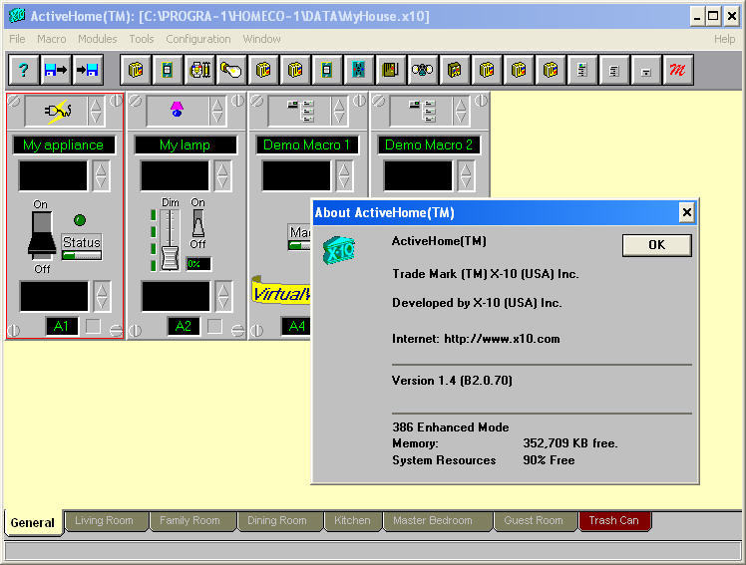Click the Dim slider on My lamp
The width and height of the screenshot is (746, 565).
169,239
